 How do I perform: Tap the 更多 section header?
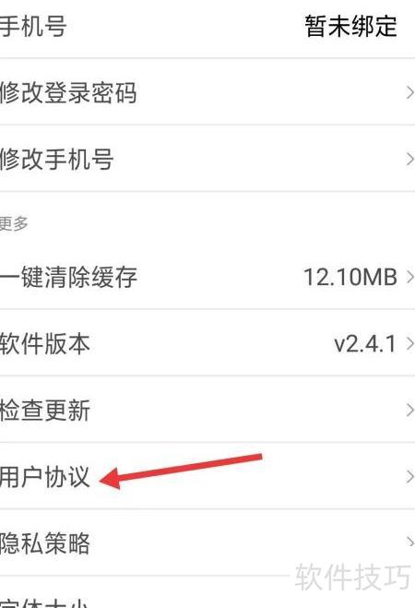pos(14,223)
